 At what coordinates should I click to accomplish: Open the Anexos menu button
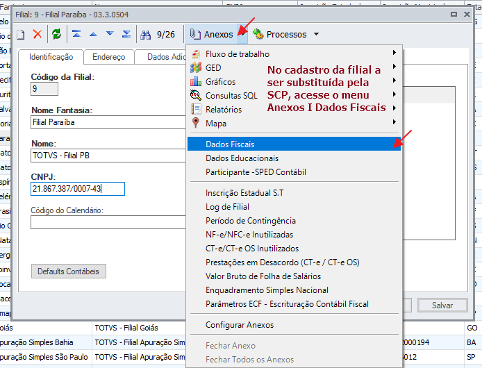[x=216, y=34]
